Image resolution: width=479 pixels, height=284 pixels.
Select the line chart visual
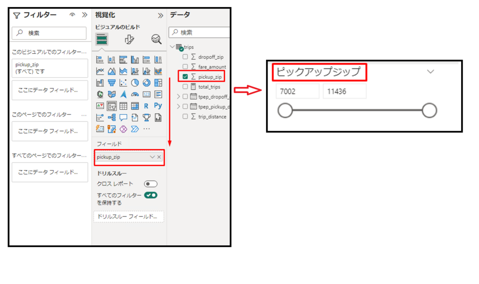[100, 71]
